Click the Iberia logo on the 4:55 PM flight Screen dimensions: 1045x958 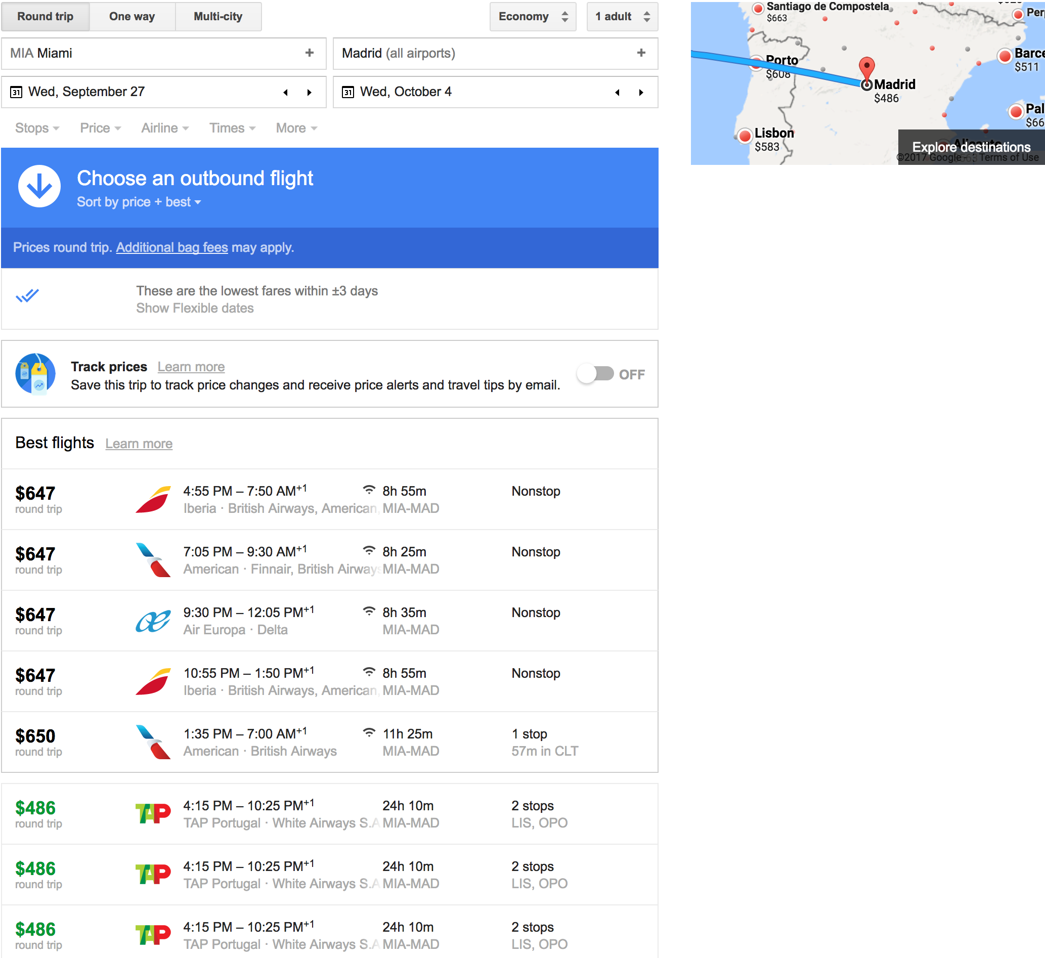tap(153, 499)
